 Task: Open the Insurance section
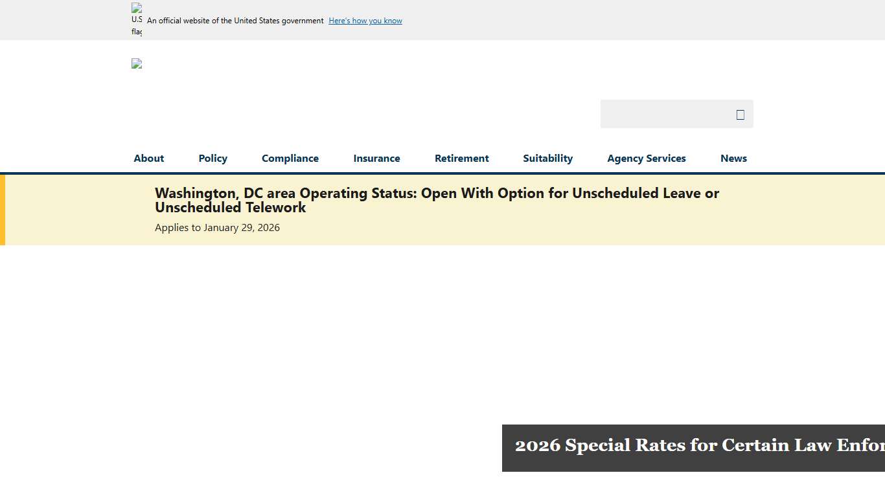[x=376, y=158]
